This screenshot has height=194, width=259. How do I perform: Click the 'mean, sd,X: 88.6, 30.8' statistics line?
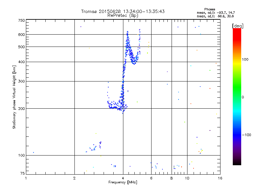pos(215,16)
